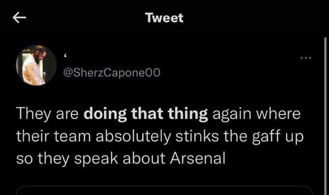Click the word 'Arsenal' in the tweet
329x195 pixels.
197,159
